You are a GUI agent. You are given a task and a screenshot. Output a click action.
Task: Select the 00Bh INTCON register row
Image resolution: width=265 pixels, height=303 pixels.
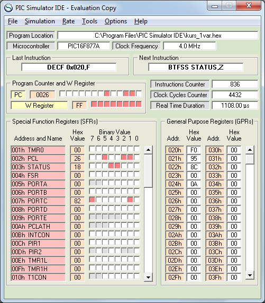38,235
